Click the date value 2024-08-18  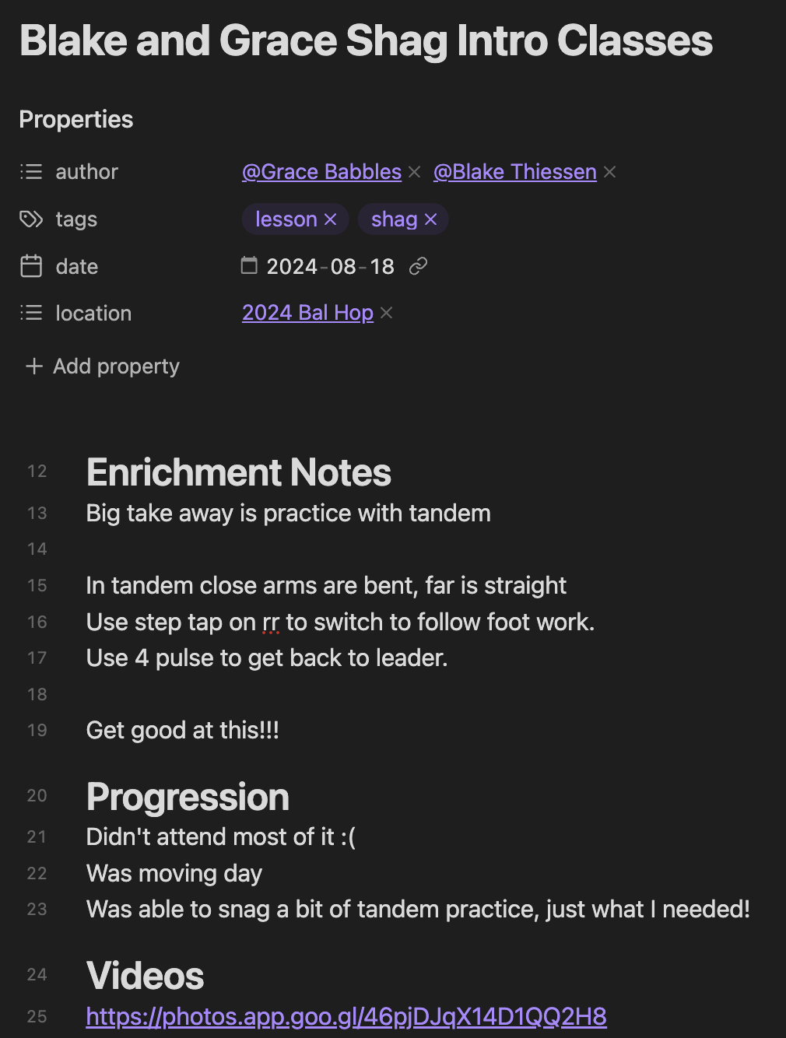coord(330,265)
